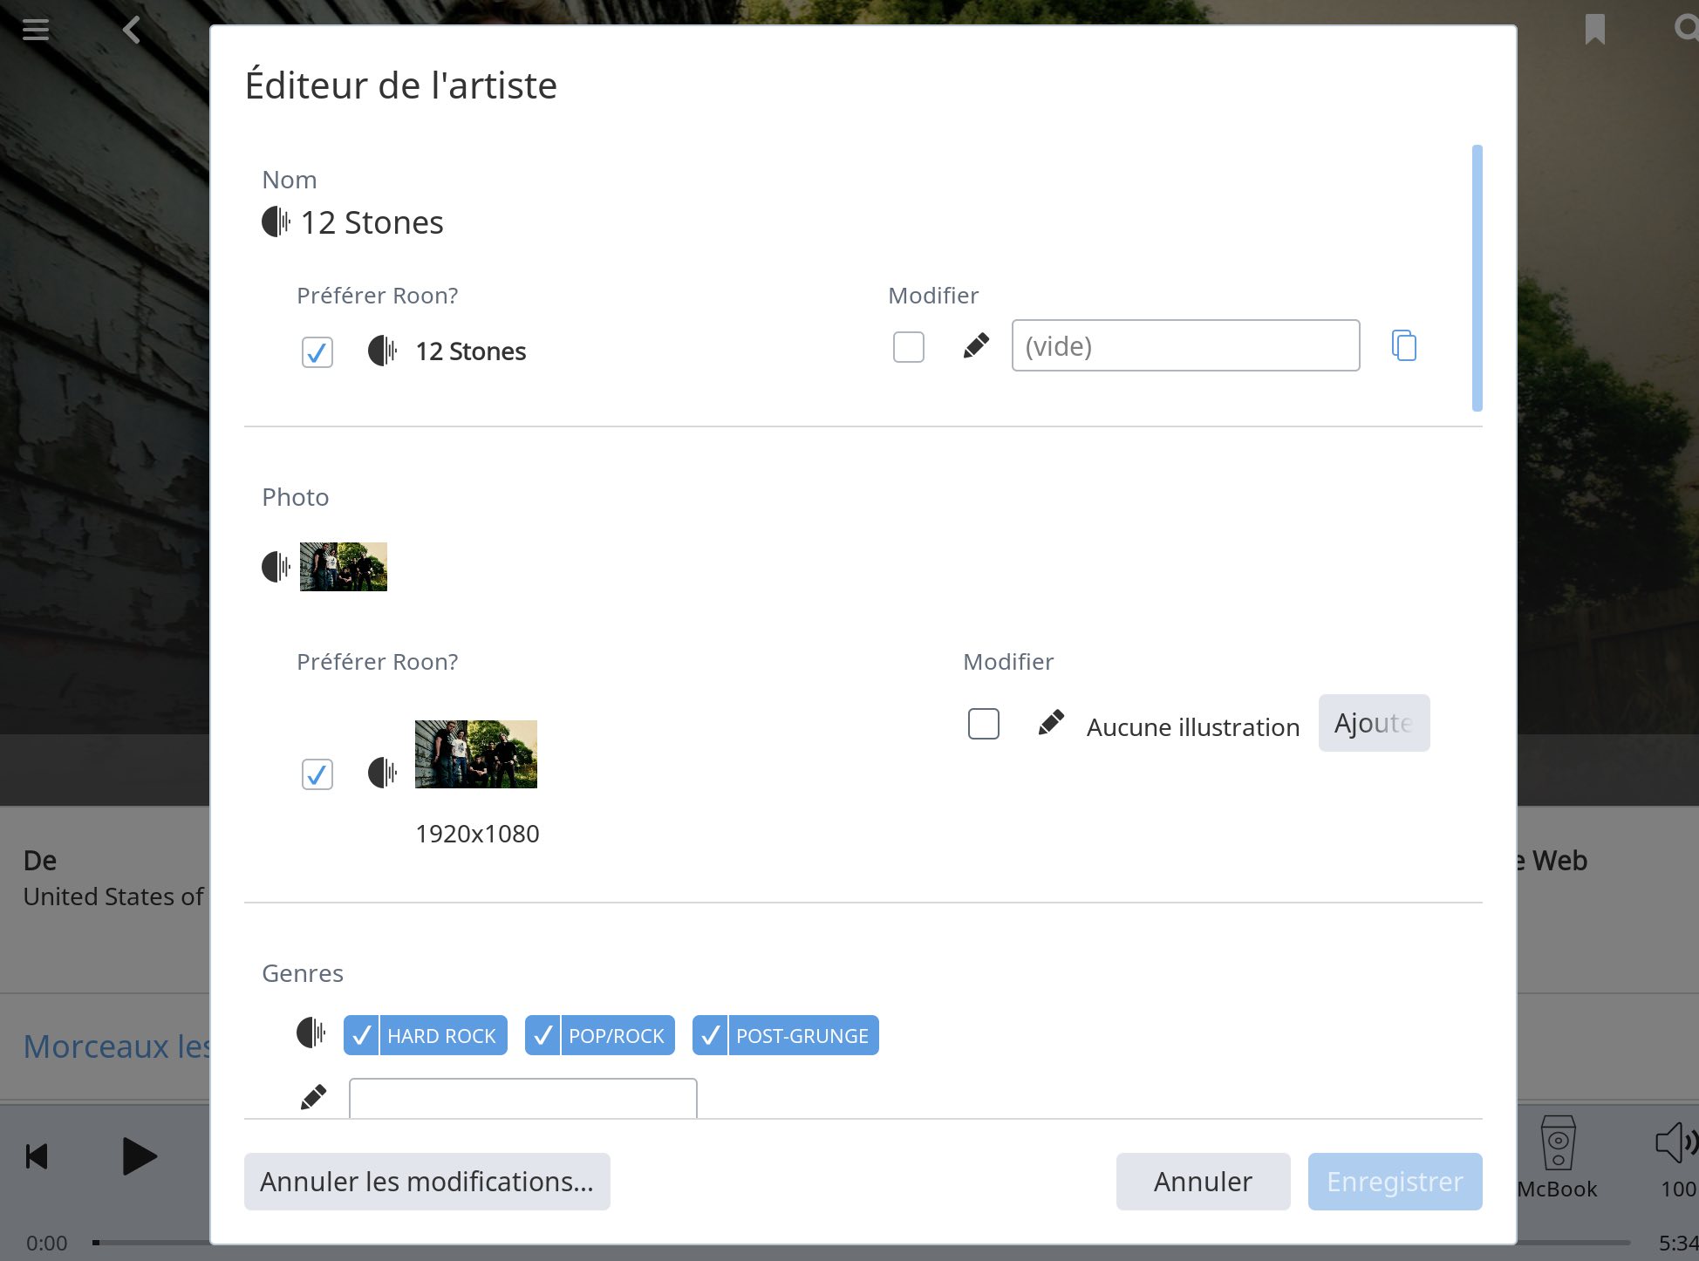Click the 5:34 track duration text
1699x1261 pixels.
tap(1678, 1242)
